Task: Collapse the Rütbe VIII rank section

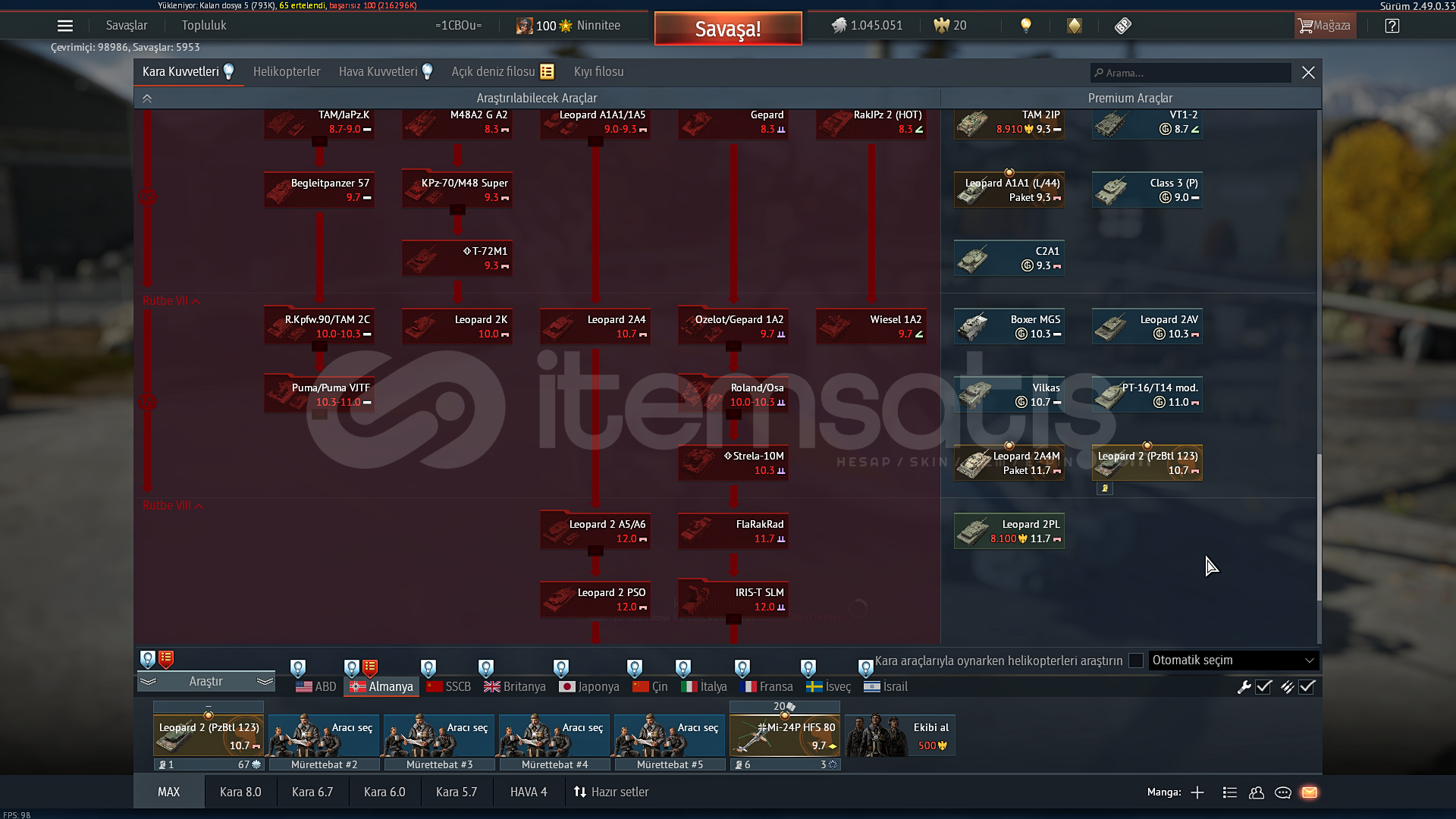Action: 173,505
